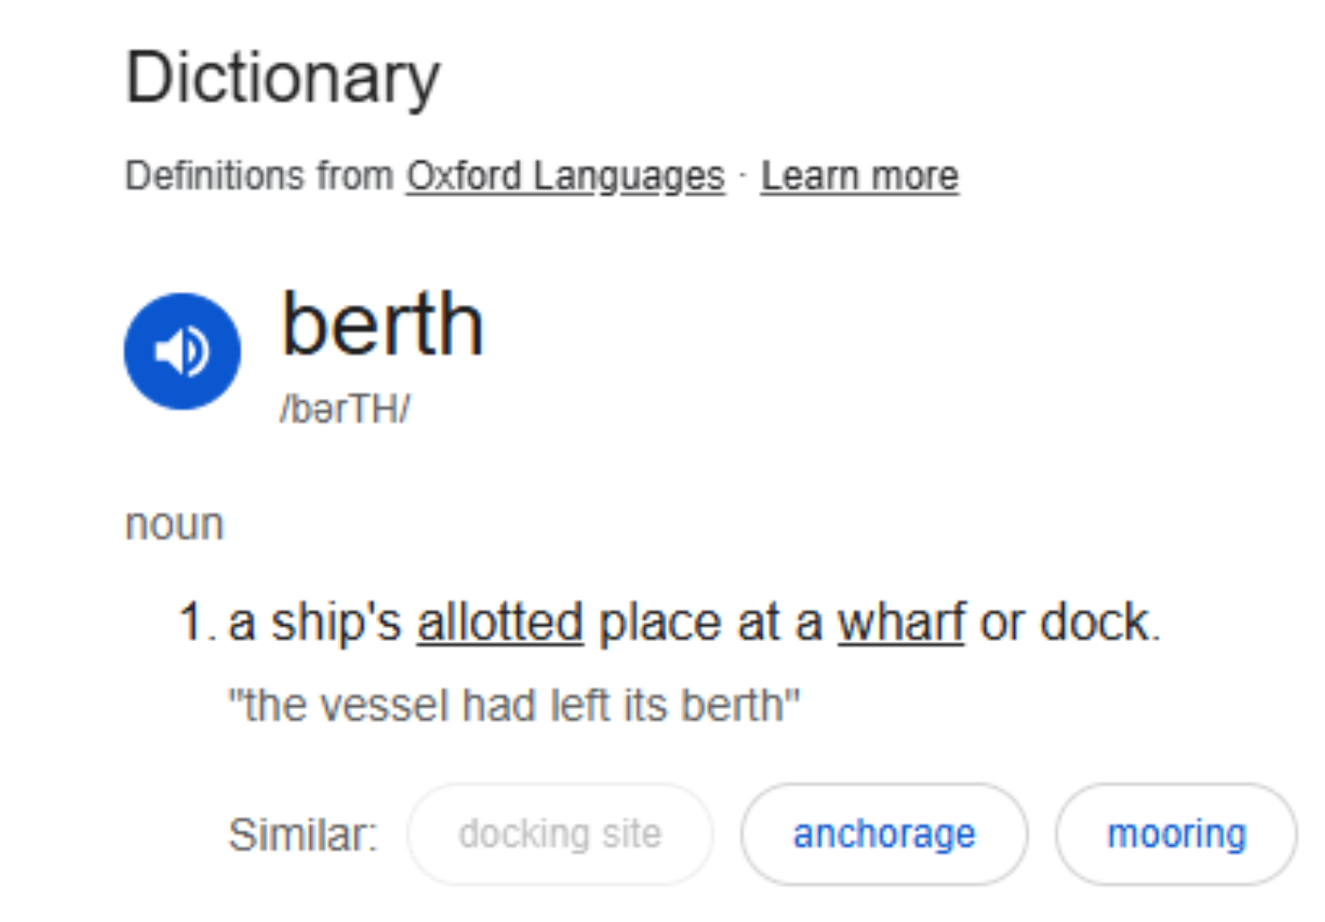Click the phonetic spelling /bərTH/
Viewport: 1325px width, 922px height.
click(345, 409)
